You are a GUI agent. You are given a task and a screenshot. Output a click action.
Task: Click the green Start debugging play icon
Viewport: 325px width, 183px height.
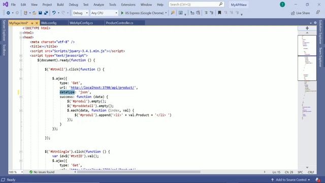click(x=122, y=13)
